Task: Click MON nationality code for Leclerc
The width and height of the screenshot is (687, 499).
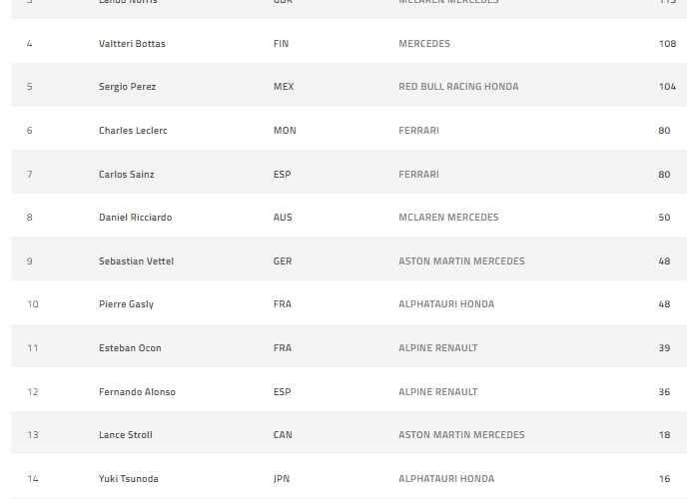Action: (285, 131)
